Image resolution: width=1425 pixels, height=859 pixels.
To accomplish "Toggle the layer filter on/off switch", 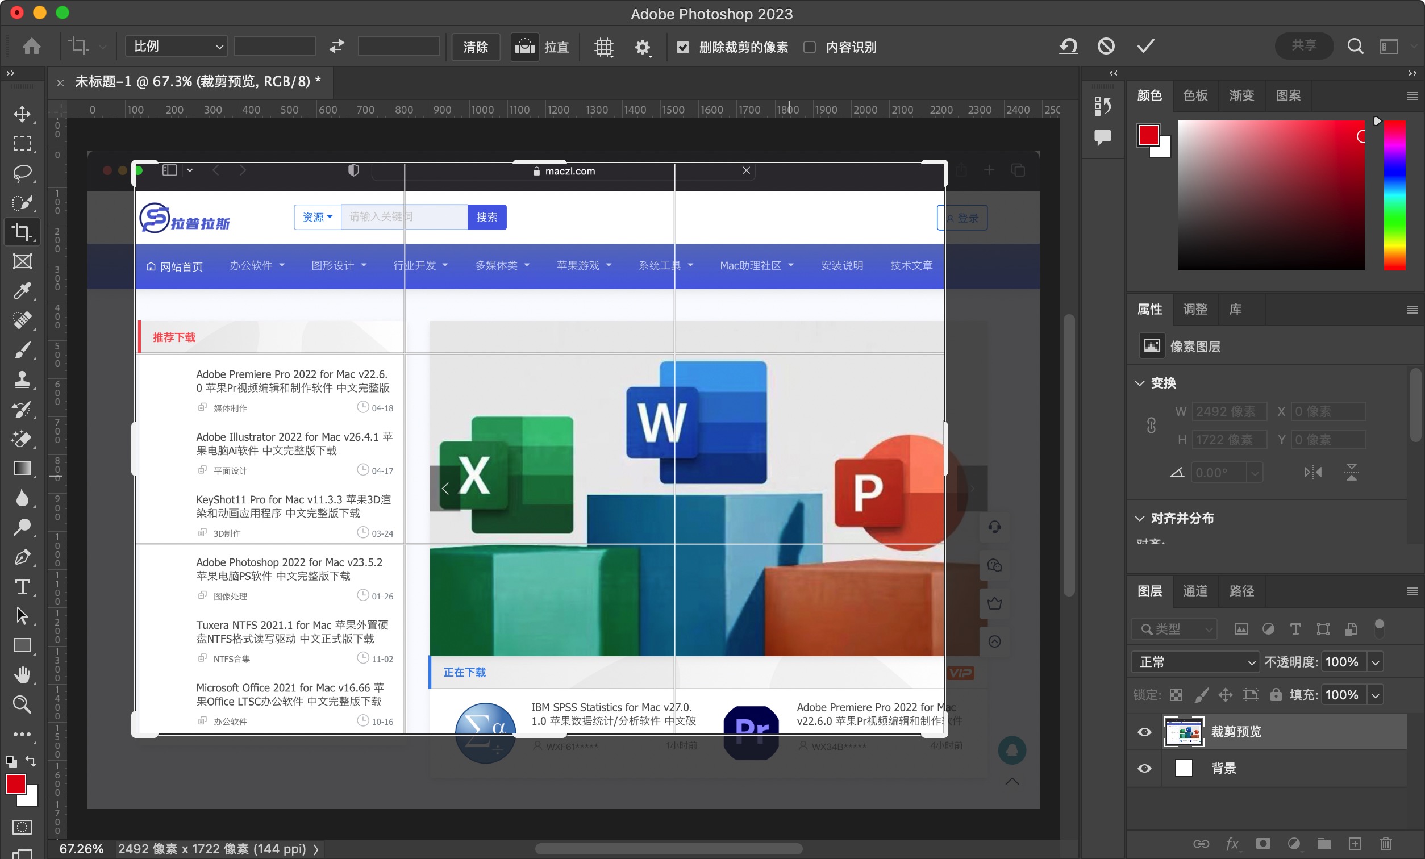I will pyautogui.click(x=1379, y=628).
